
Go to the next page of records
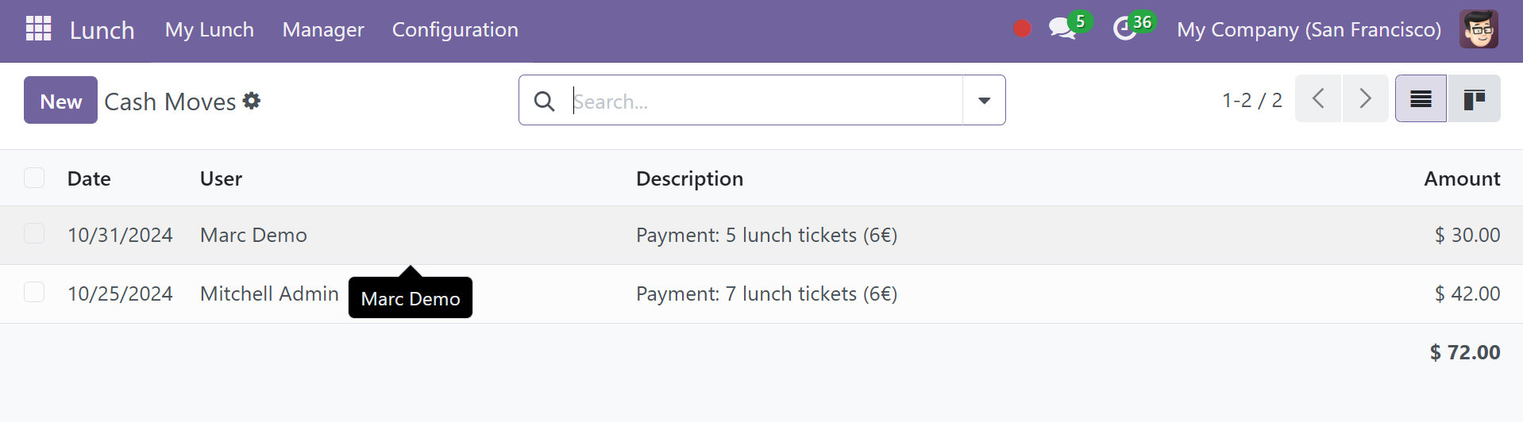point(1365,98)
